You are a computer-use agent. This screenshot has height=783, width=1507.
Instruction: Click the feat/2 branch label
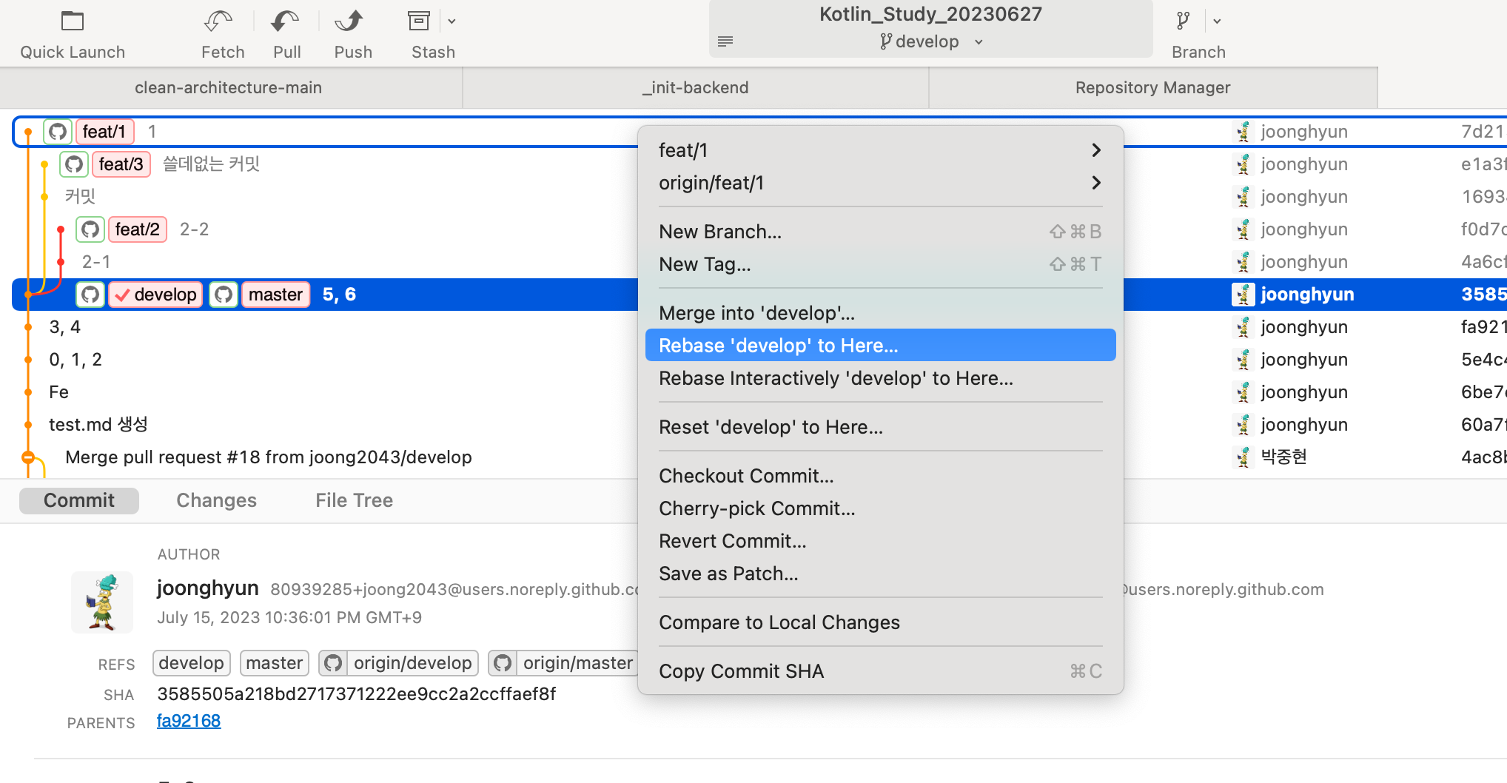(x=138, y=229)
